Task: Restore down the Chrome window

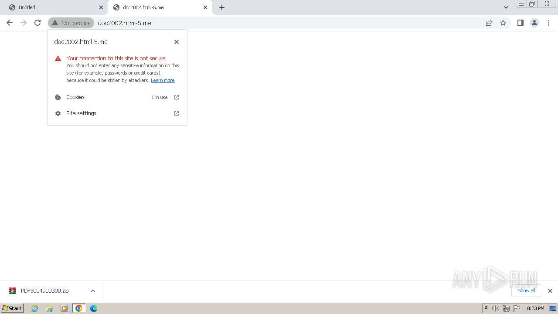Action: (532, 4)
